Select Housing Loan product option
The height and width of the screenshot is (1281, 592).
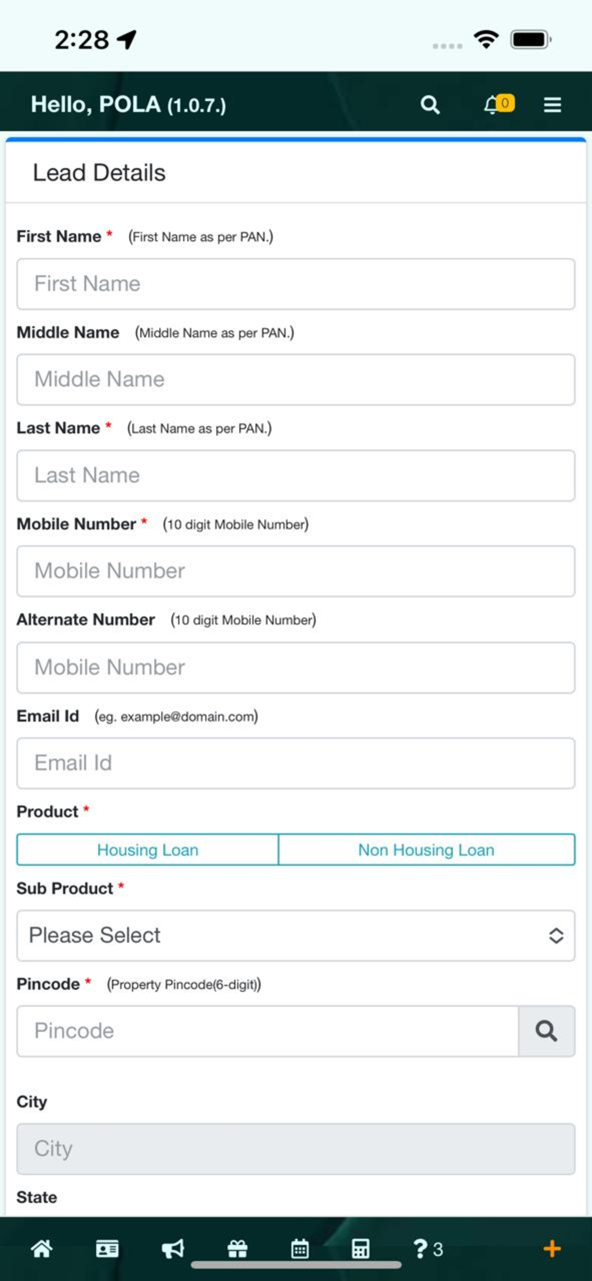[x=148, y=850]
